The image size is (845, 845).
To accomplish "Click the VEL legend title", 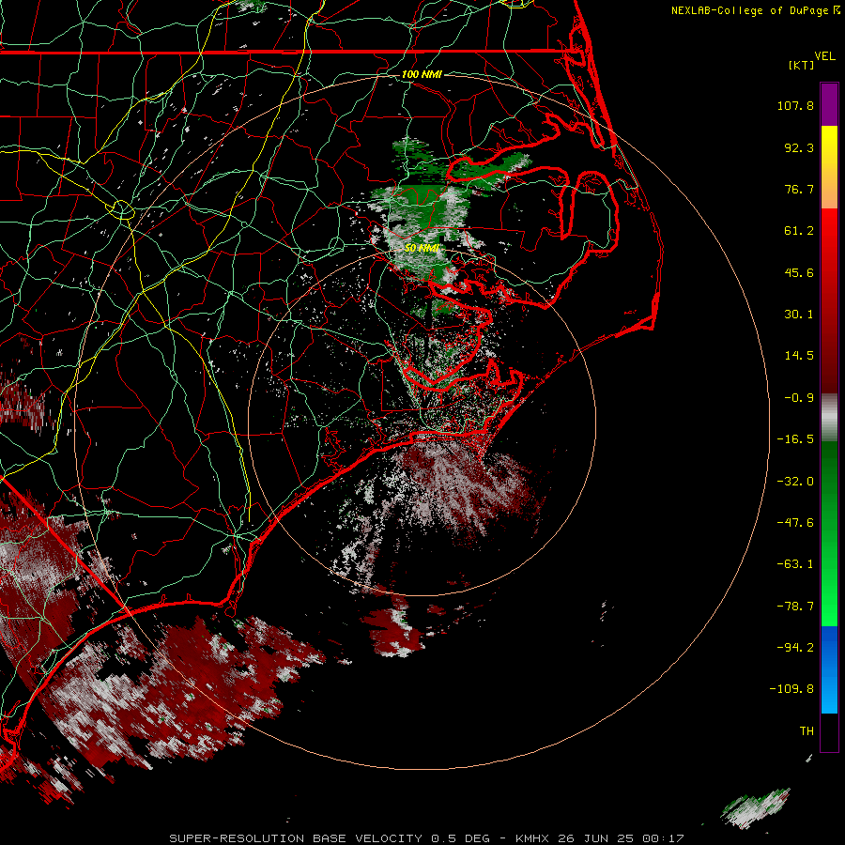I will [x=824, y=56].
